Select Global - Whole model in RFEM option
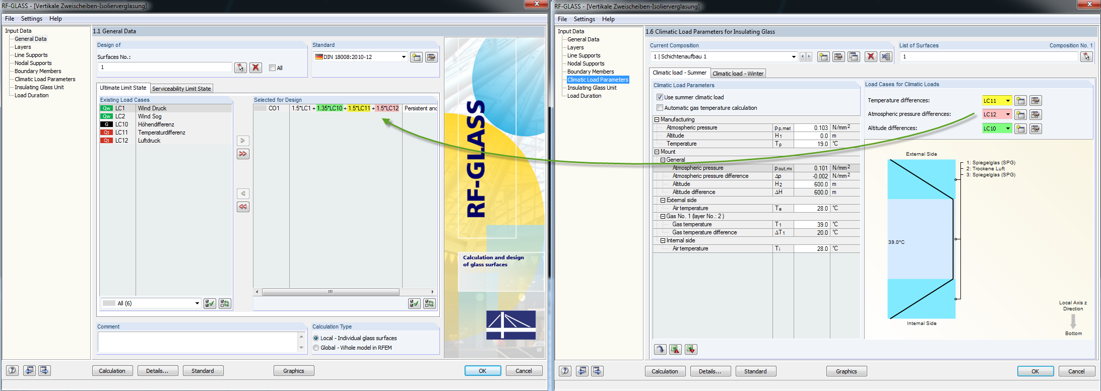 pyautogui.click(x=316, y=348)
